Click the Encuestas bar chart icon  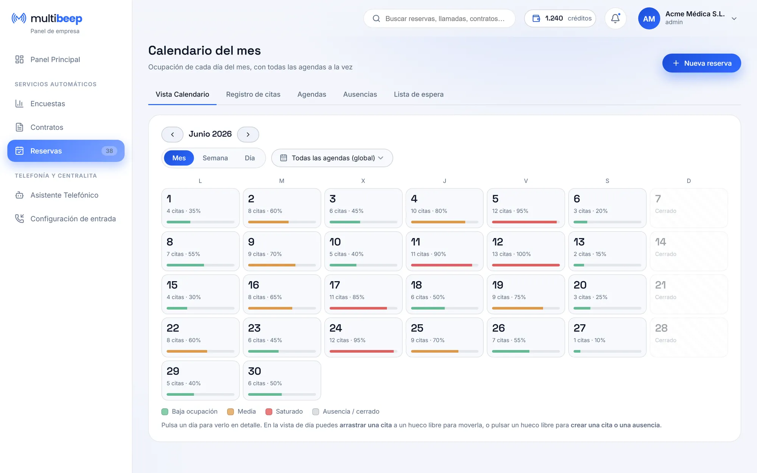(x=19, y=104)
